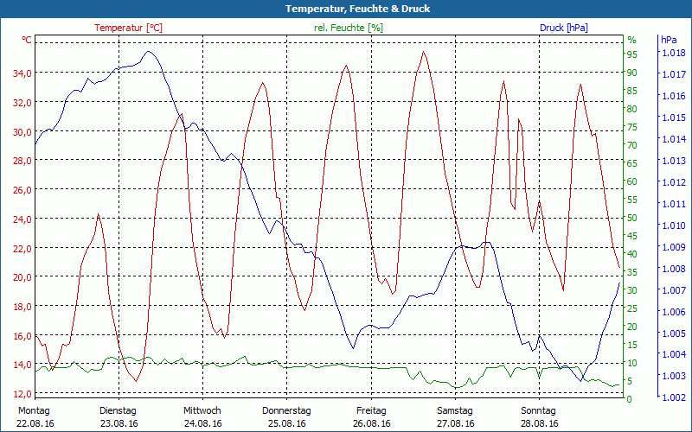Click the chart title 'Temperatur, Feuchte & Druck'
The height and width of the screenshot is (432, 692).
(x=346, y=9)
